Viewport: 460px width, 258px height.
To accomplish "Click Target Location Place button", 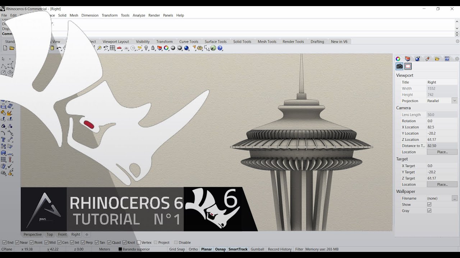I will [x=442, y=185].
